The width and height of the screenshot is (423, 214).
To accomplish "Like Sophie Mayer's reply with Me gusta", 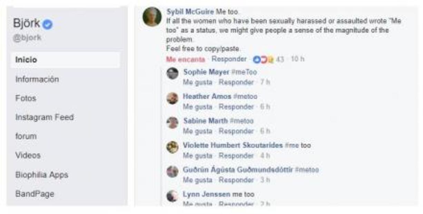I will (198, 82).
